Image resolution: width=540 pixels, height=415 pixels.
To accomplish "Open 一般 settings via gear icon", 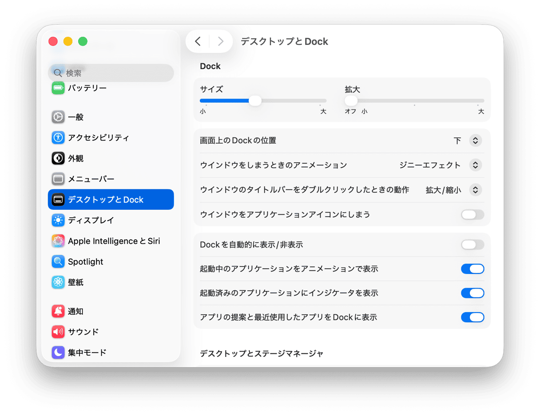I will click(58, 117).
